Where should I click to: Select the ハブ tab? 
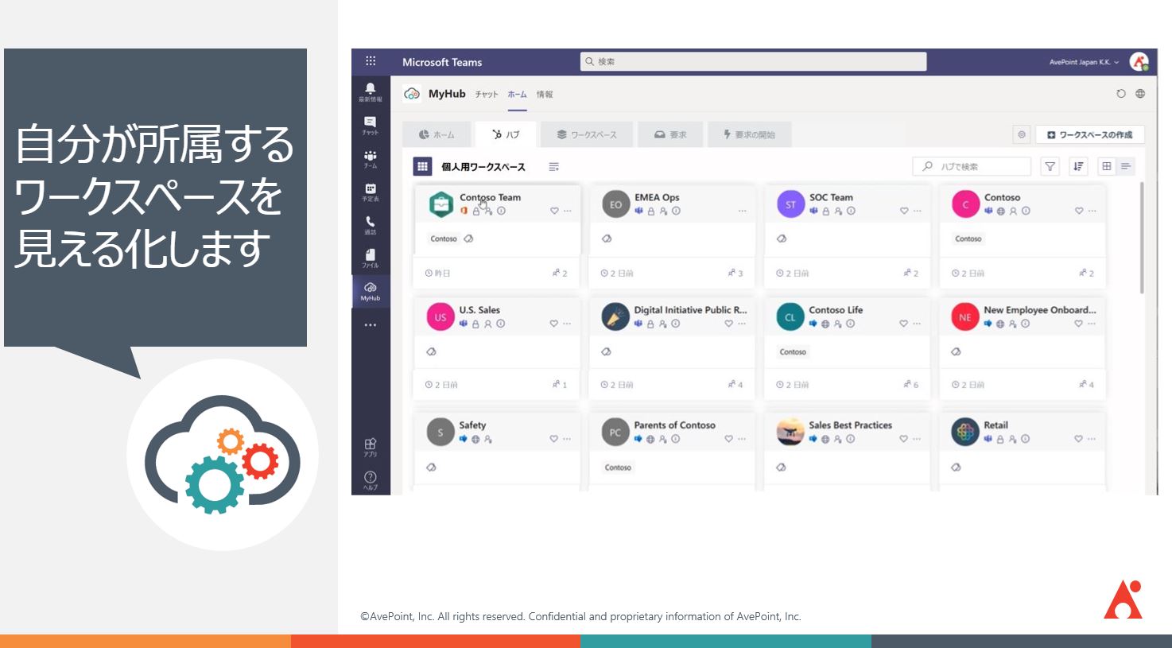[506, 134]
